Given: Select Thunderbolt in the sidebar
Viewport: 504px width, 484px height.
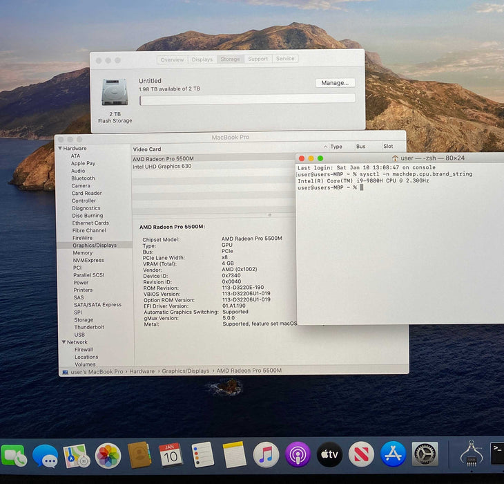Looking at the screenshot, I should tap(89, 327).
